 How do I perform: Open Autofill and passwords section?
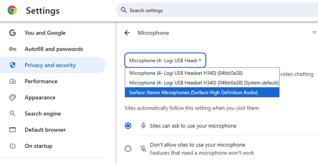pyautogui.click(x=54, y=49)
